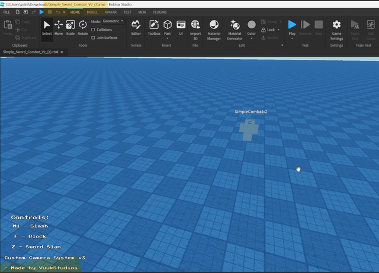Close the Simple_Sword_Combat_V2_(2).rbxl tab
The image size is (379, 273).
point(62,52)
